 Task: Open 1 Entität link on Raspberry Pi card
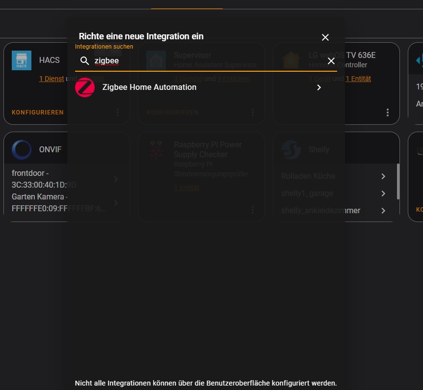point(186,188)
